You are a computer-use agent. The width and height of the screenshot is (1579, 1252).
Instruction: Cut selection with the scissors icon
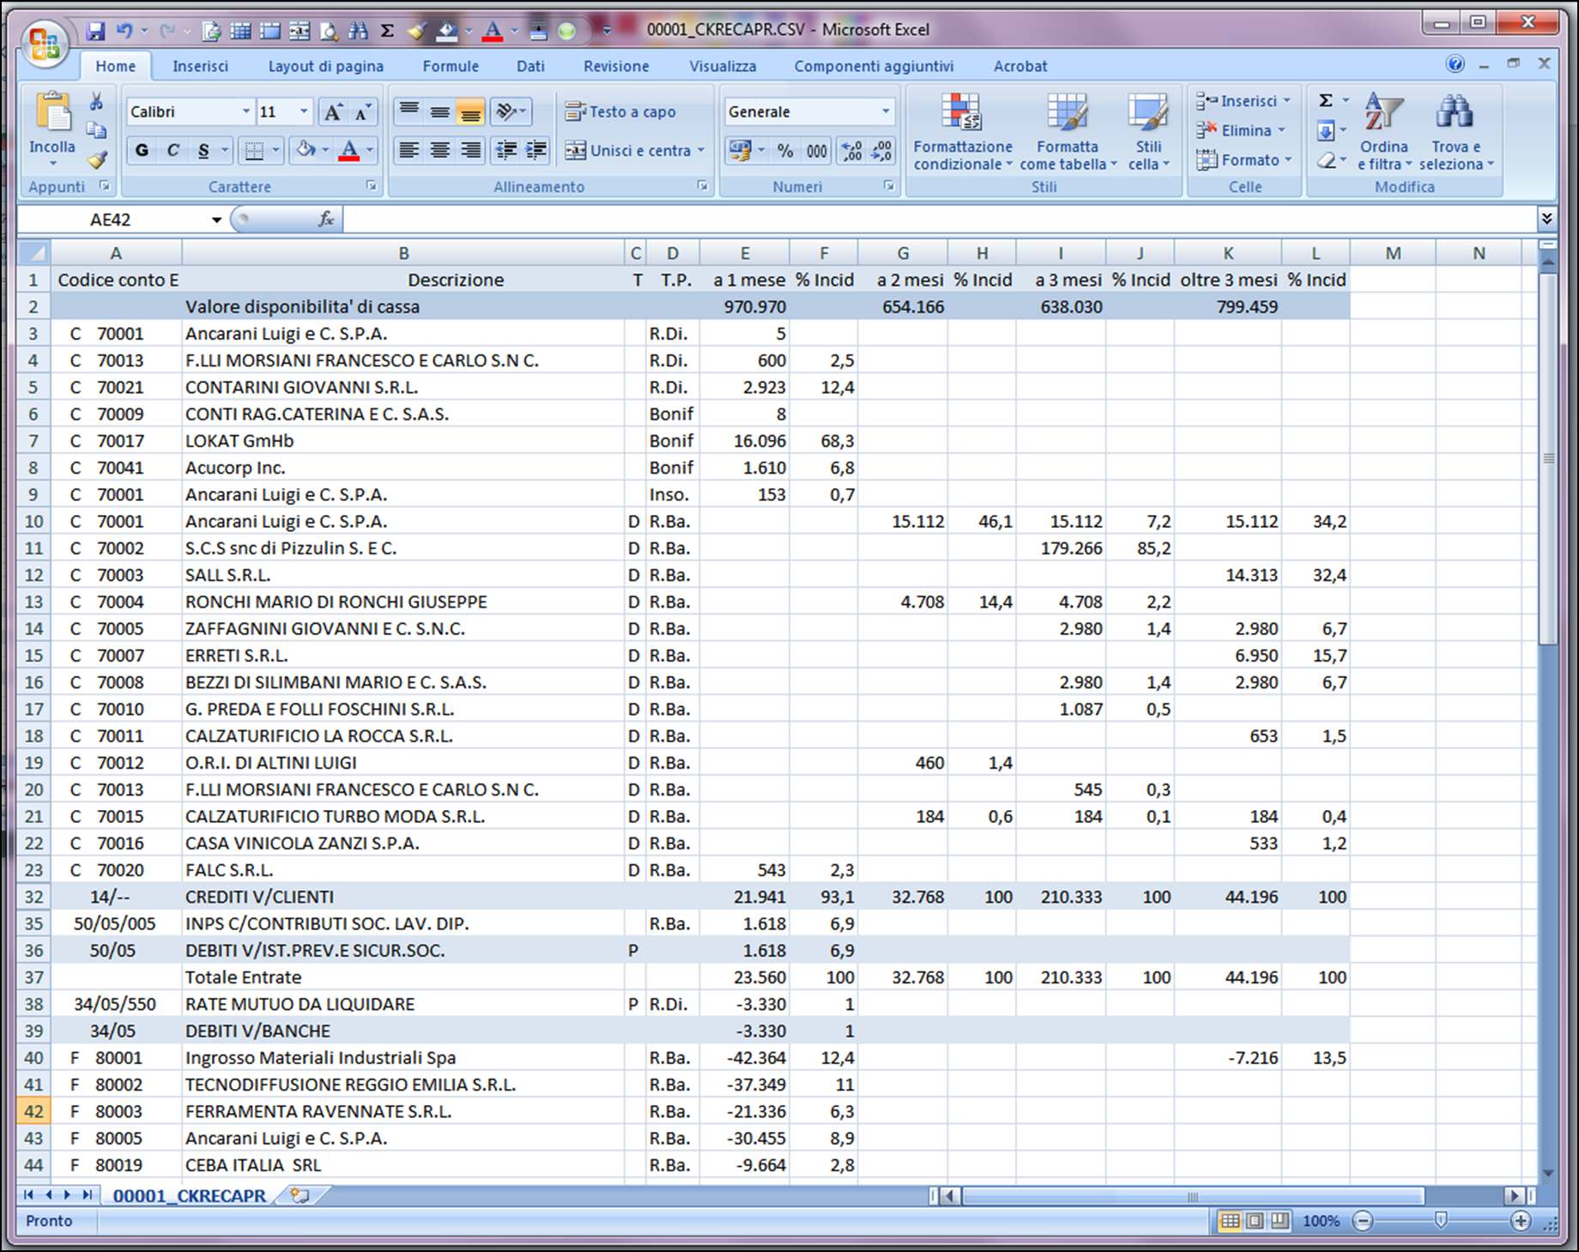97,101
